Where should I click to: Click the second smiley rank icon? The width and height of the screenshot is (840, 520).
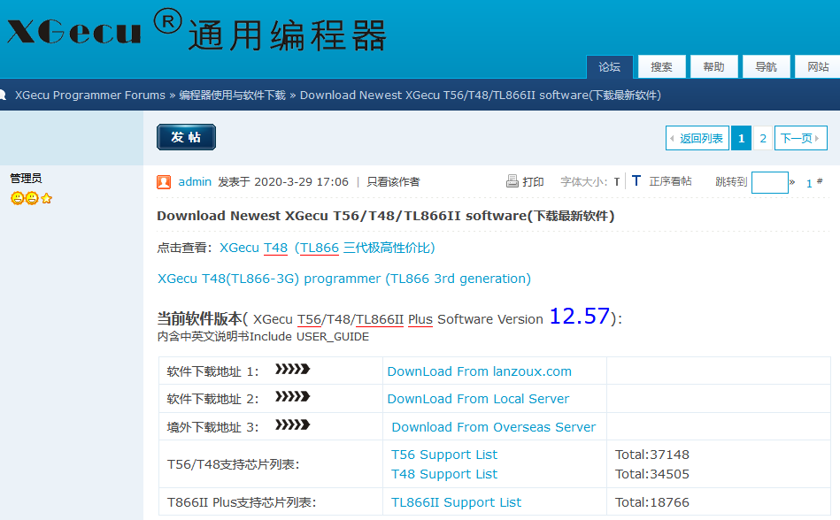click(x=32, y=198)
